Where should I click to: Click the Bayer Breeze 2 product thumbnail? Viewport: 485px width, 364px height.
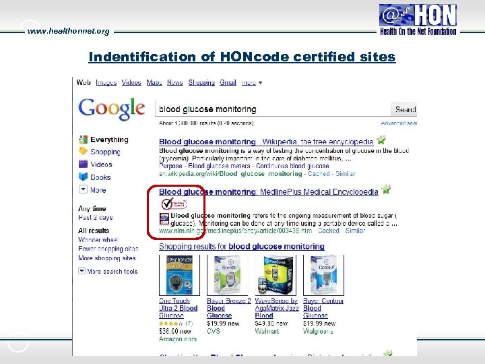pyautogui.click(x=228, y=275)
